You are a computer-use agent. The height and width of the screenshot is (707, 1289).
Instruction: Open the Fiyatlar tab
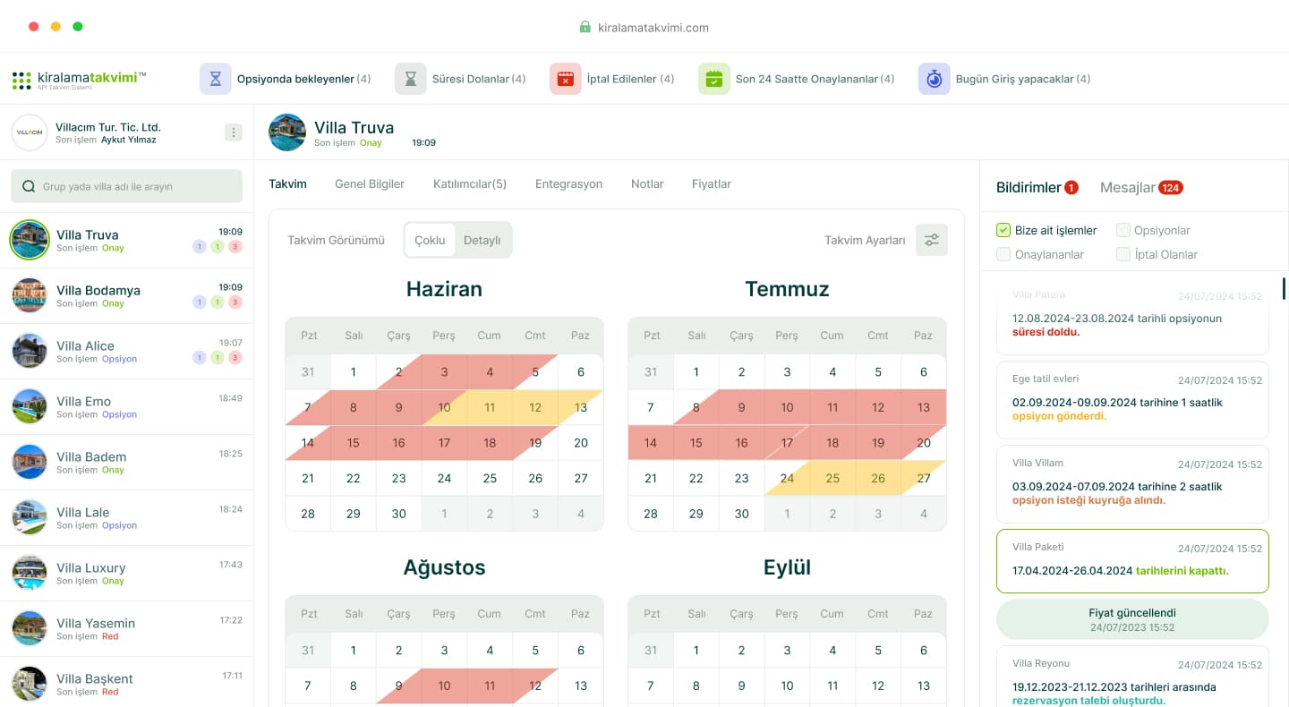pos(711,183)
